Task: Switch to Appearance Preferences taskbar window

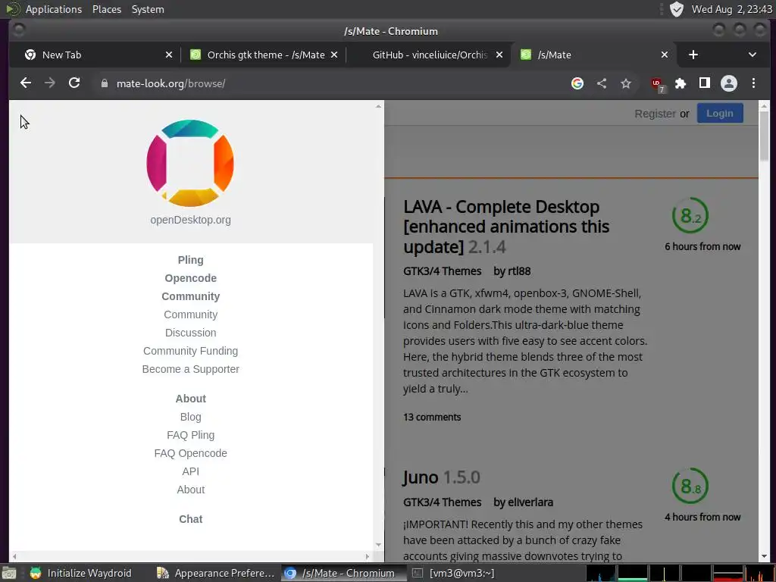Action: 216,573
